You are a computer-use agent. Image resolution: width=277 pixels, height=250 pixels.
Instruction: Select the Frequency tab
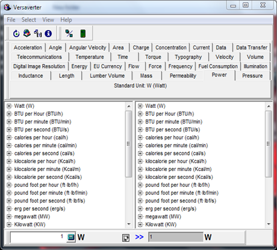(x=180, y=66)
